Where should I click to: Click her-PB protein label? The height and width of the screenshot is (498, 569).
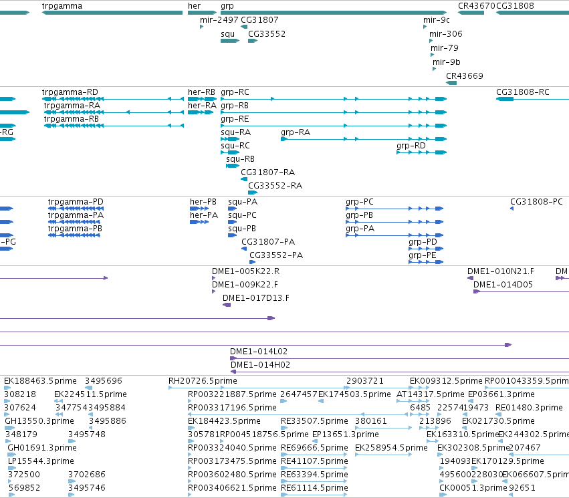[203, 202]
